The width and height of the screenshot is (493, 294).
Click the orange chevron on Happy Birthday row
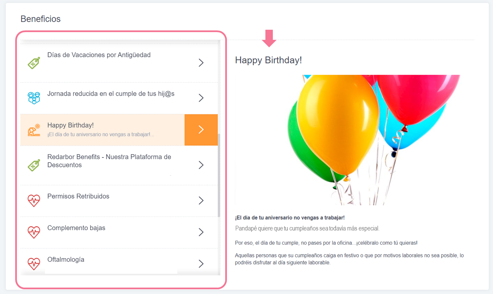coord(201,130)
